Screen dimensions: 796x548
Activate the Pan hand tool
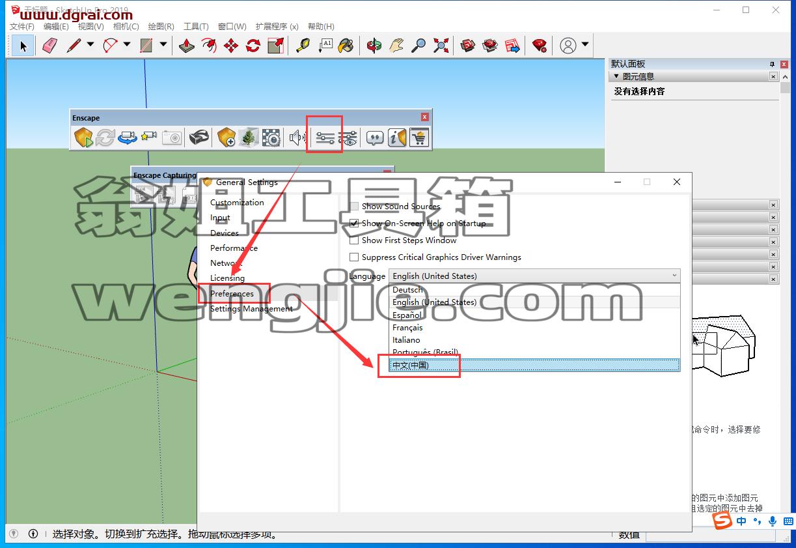pos(396,46)
